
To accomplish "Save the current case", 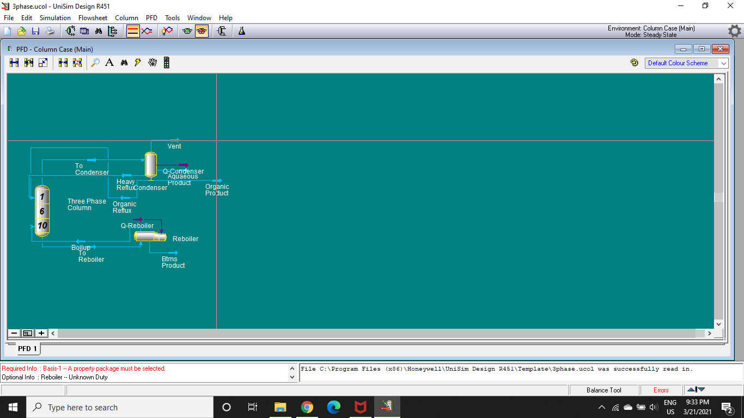I will click(x=35, y=31).
